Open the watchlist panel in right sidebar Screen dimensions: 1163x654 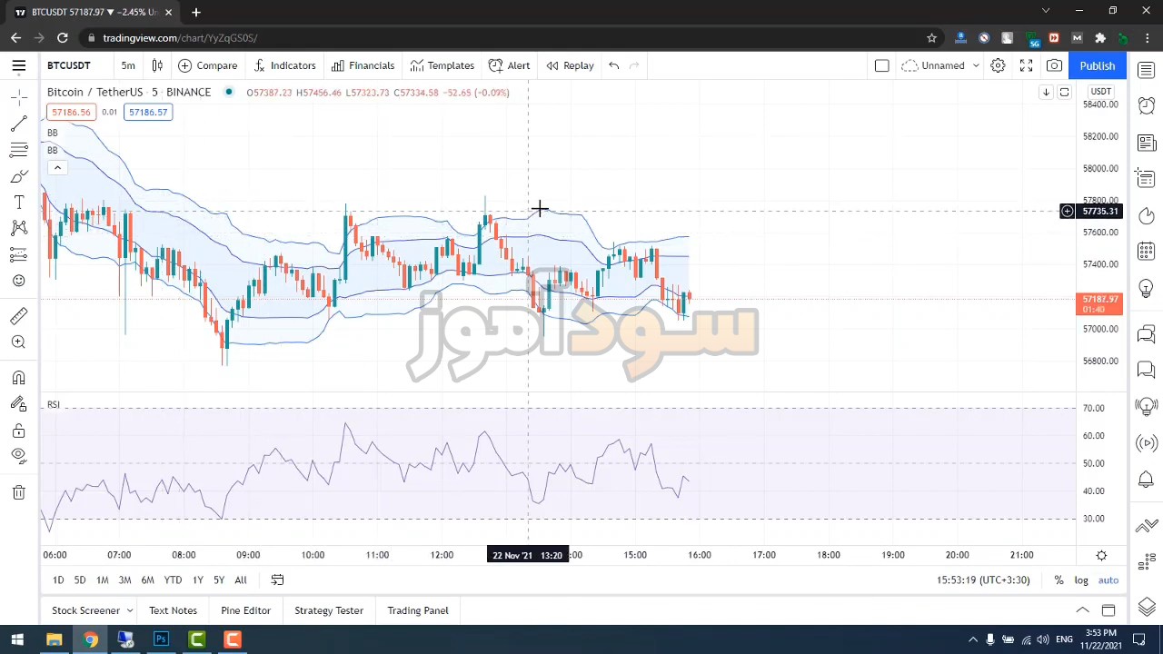[x=1147, y=70]
